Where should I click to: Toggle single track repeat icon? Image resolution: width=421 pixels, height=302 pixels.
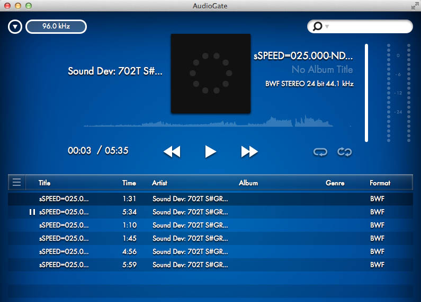pos(320,152)
